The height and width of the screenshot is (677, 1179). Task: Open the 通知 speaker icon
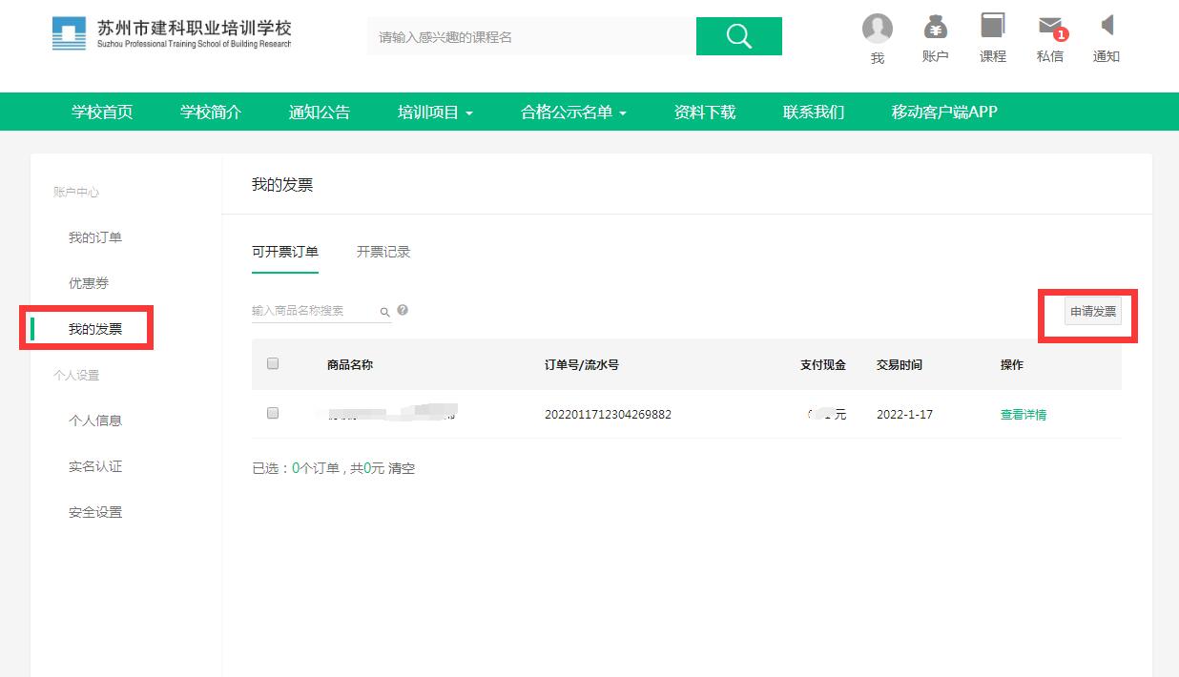point(1107,27)
